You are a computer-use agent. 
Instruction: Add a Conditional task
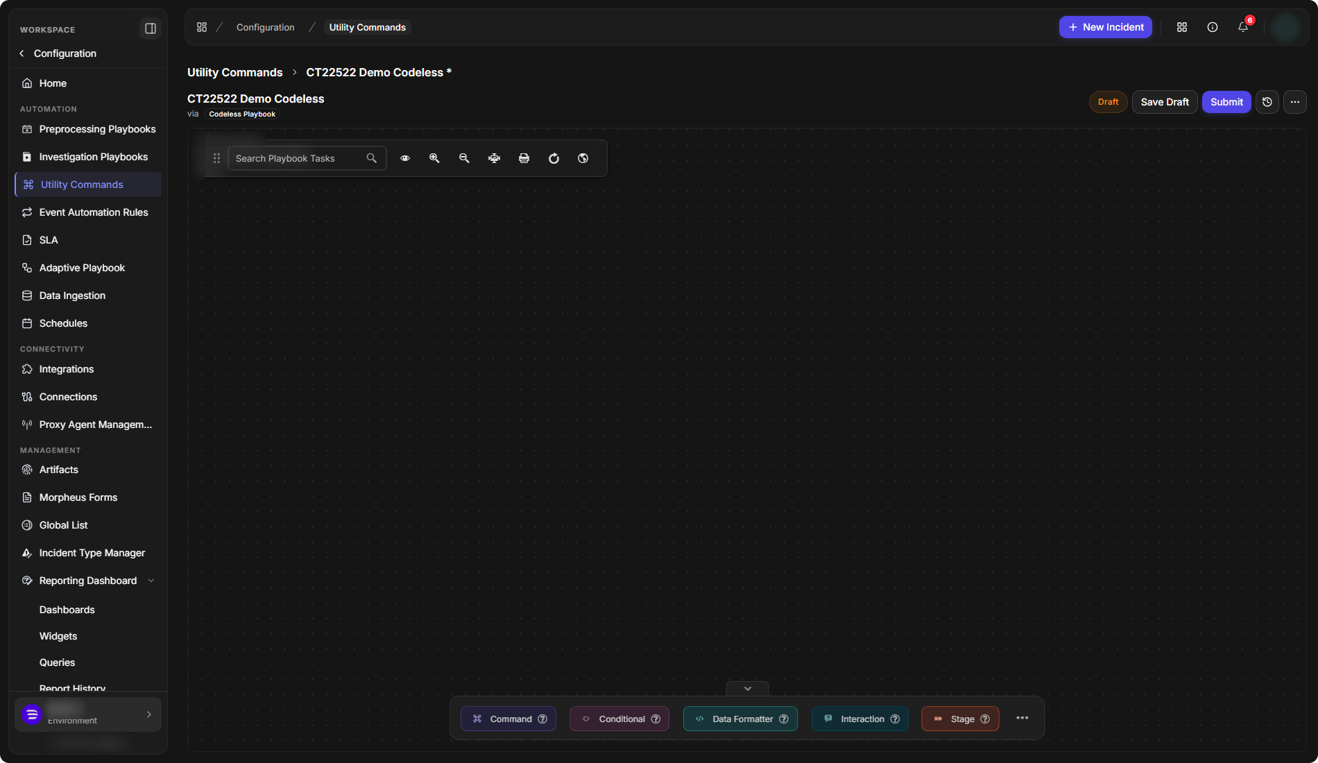coord(619,719)
